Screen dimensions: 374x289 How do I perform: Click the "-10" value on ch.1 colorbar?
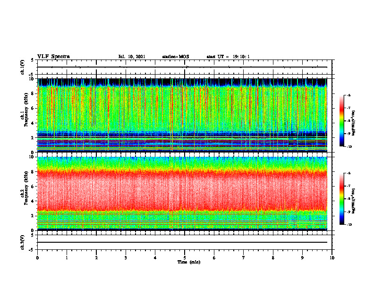(x=349, y=147)
